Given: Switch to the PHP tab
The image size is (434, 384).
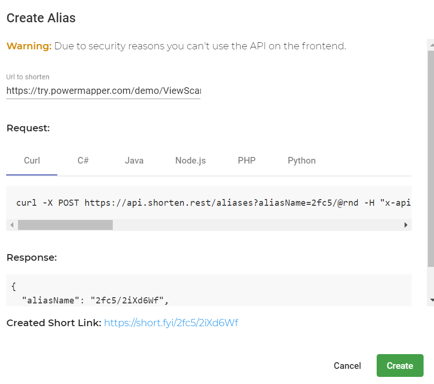Looking at the screenshot, I should point(247,161).
